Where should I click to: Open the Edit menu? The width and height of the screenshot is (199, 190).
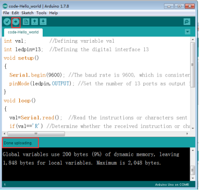point(15,13)
